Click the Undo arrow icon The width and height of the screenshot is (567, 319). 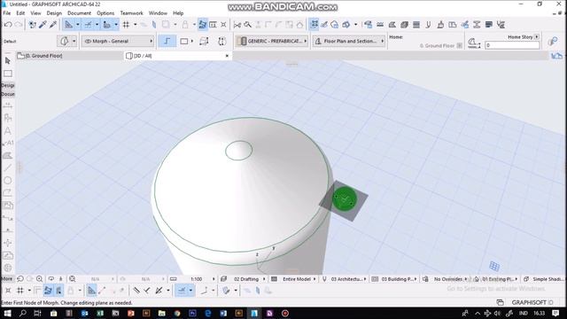coord(8,25)
